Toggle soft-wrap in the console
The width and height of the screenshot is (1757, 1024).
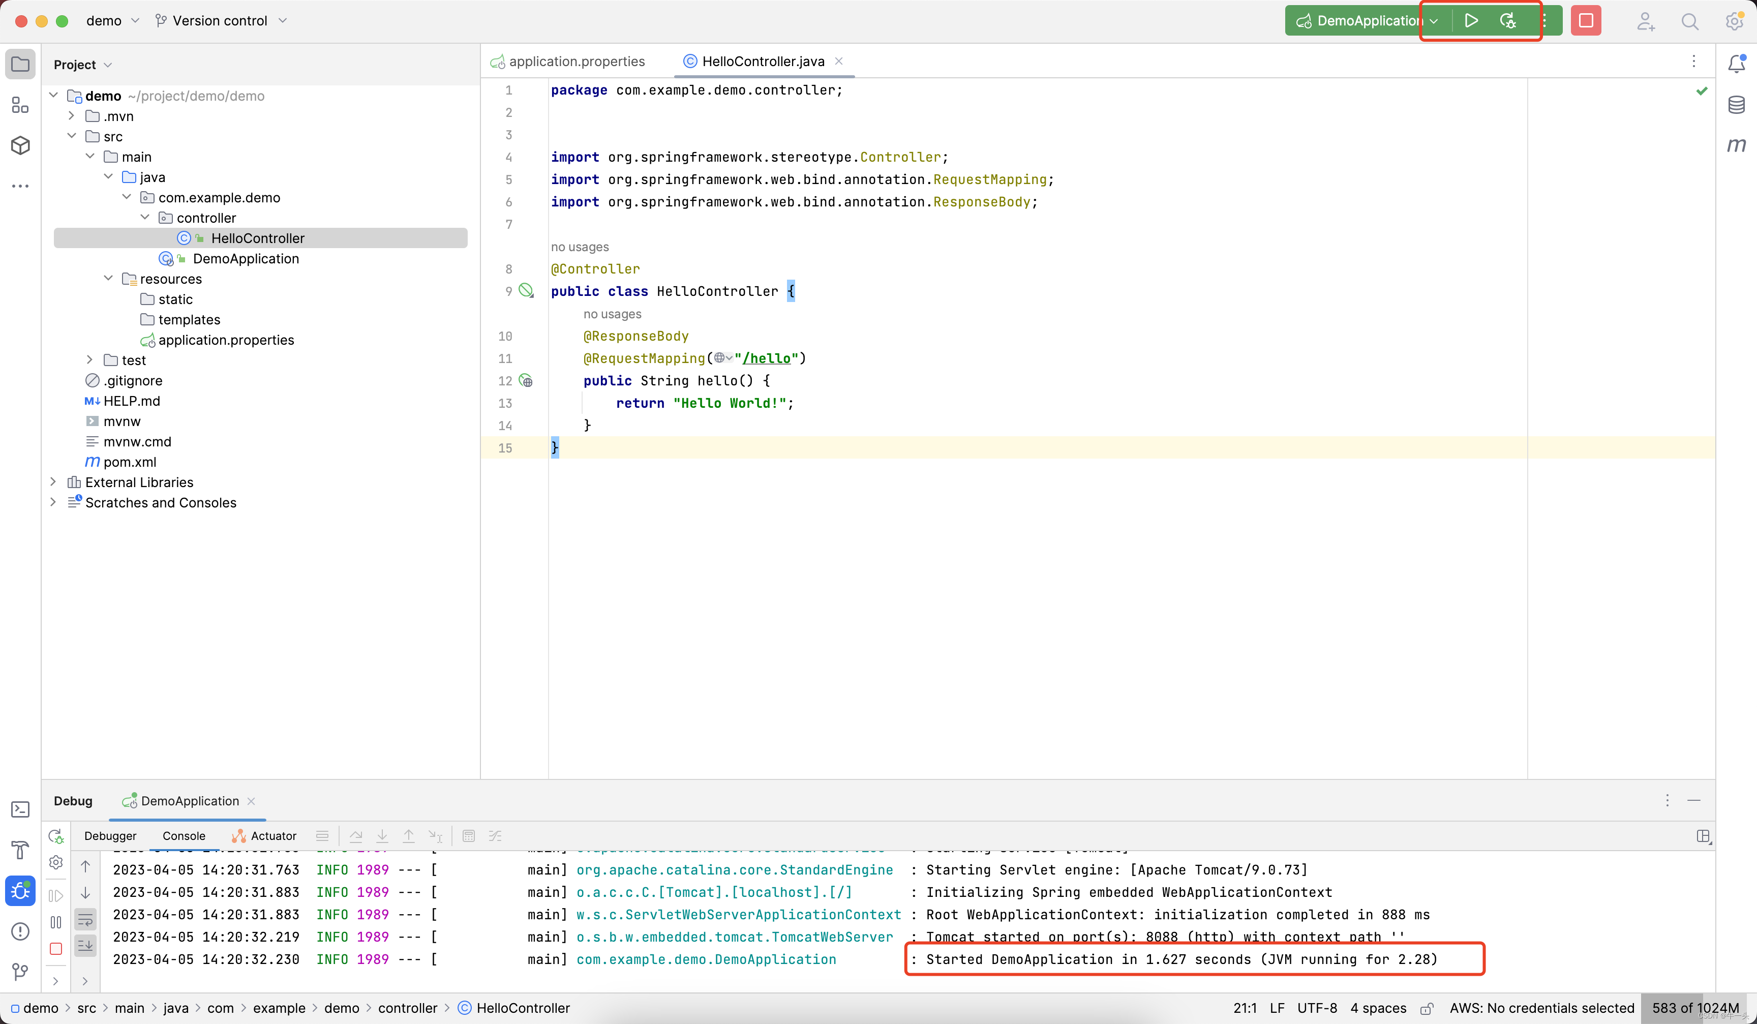coord(86,919)
